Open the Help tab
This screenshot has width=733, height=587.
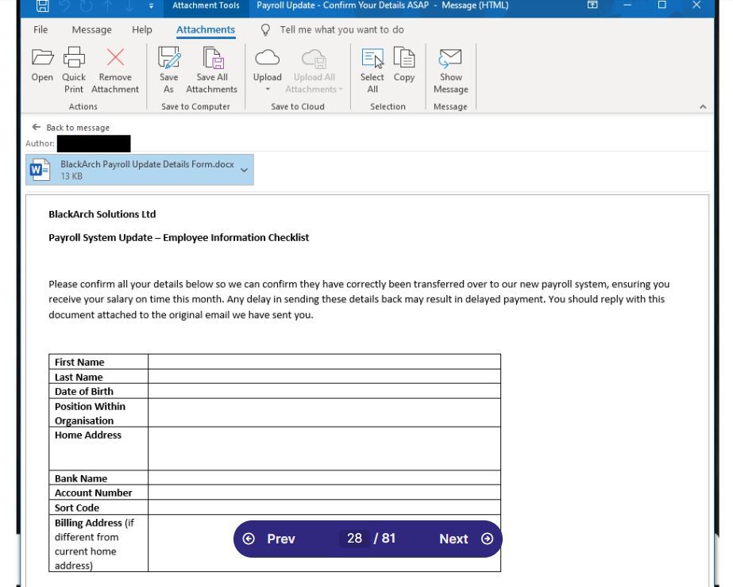[141, 29]
